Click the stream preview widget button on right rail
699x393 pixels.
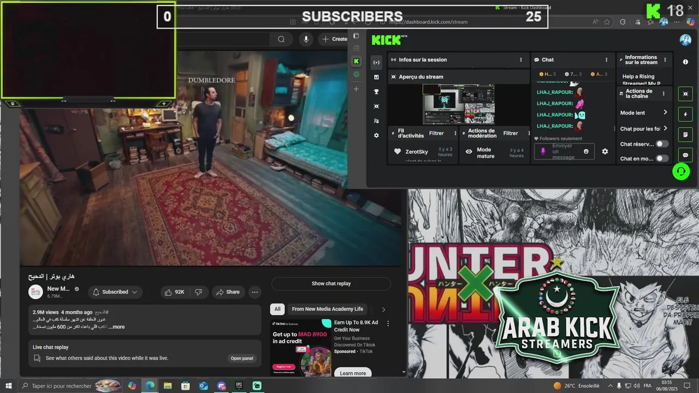pyautogui.click(x=685, y=94)
